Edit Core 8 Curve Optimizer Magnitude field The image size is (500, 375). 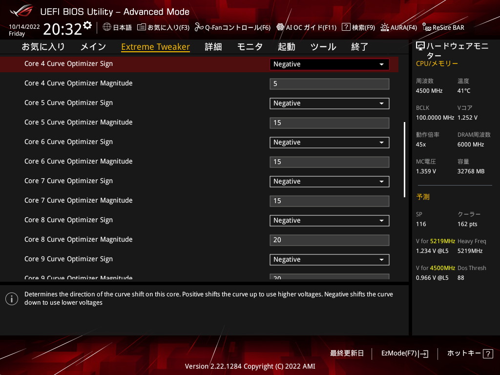[330, 240]
